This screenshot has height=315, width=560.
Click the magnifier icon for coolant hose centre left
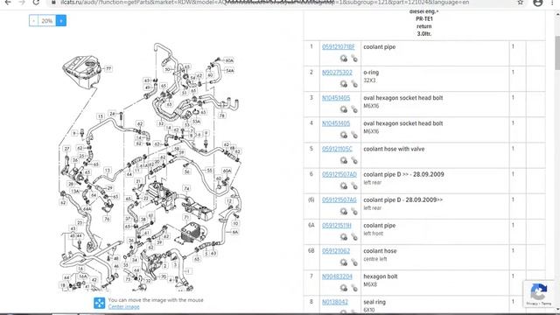click(x=344, y=262)
